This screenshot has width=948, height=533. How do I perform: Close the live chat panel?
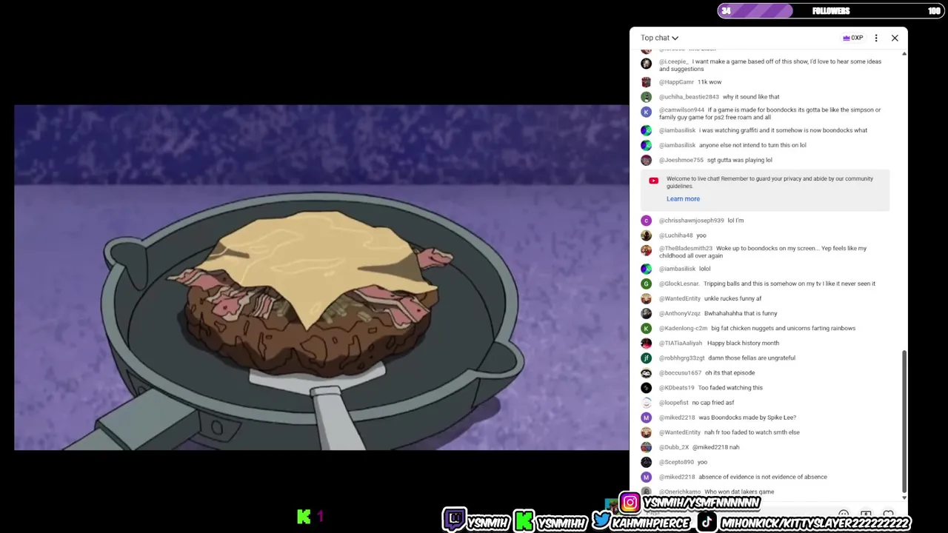[895, 38]
